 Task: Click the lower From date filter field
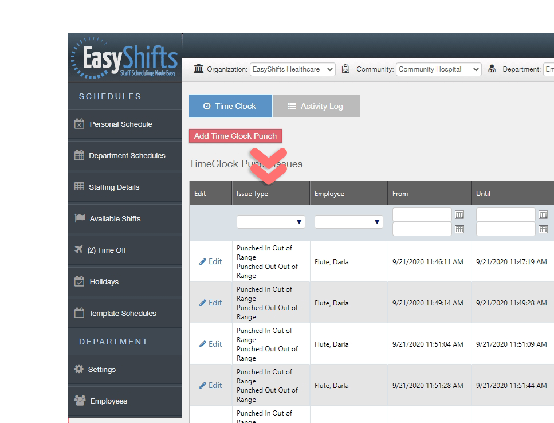click(422, 229)
